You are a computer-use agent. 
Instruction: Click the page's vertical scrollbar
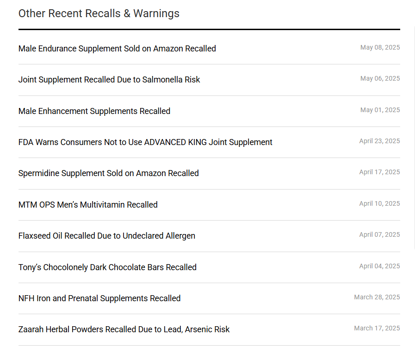click(414, 138)
